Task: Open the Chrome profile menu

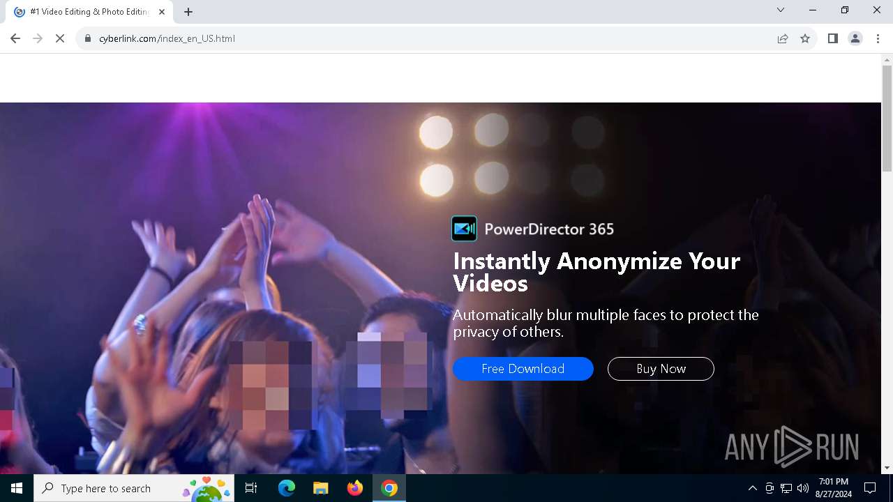Action: coord(855,38)
